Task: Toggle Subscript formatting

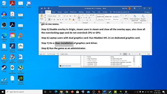Action: (x=60, y=20)
